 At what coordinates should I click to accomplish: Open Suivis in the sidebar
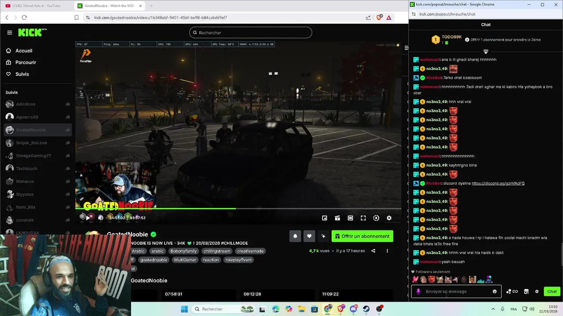click(22, 74)
